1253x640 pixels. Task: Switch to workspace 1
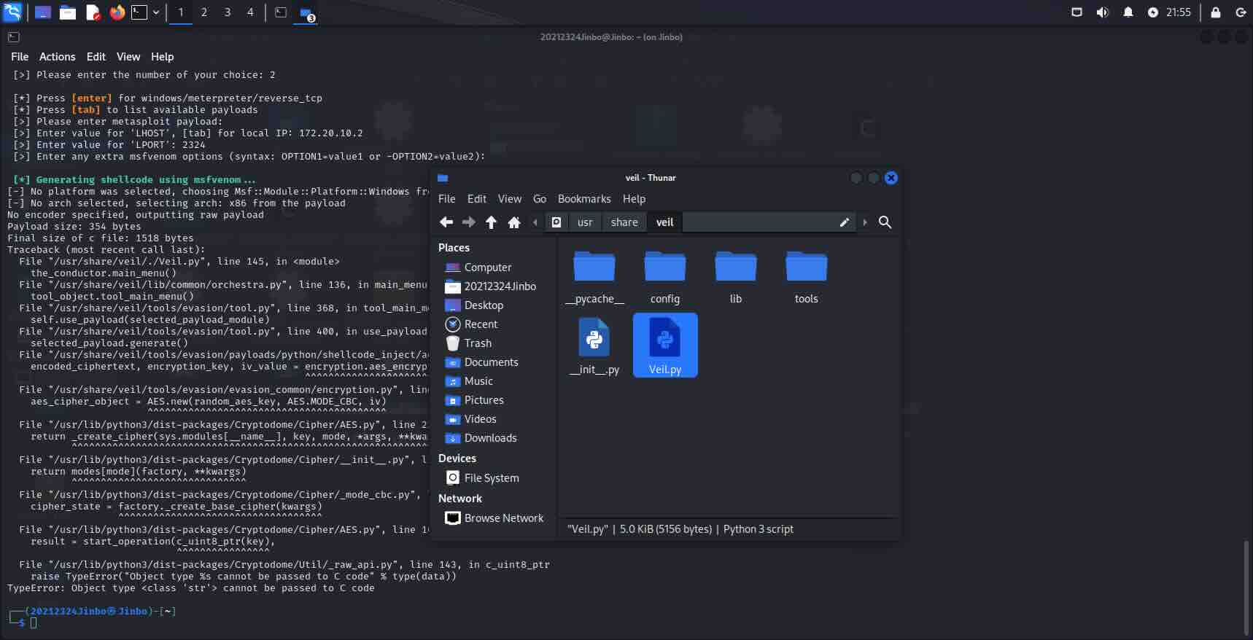[181, 12]
